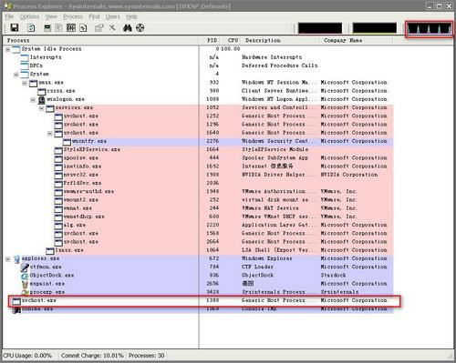Select the crosshair Find Window's Process icon
The height and width of the screenshot is (363, 456).
click(140, 28)
